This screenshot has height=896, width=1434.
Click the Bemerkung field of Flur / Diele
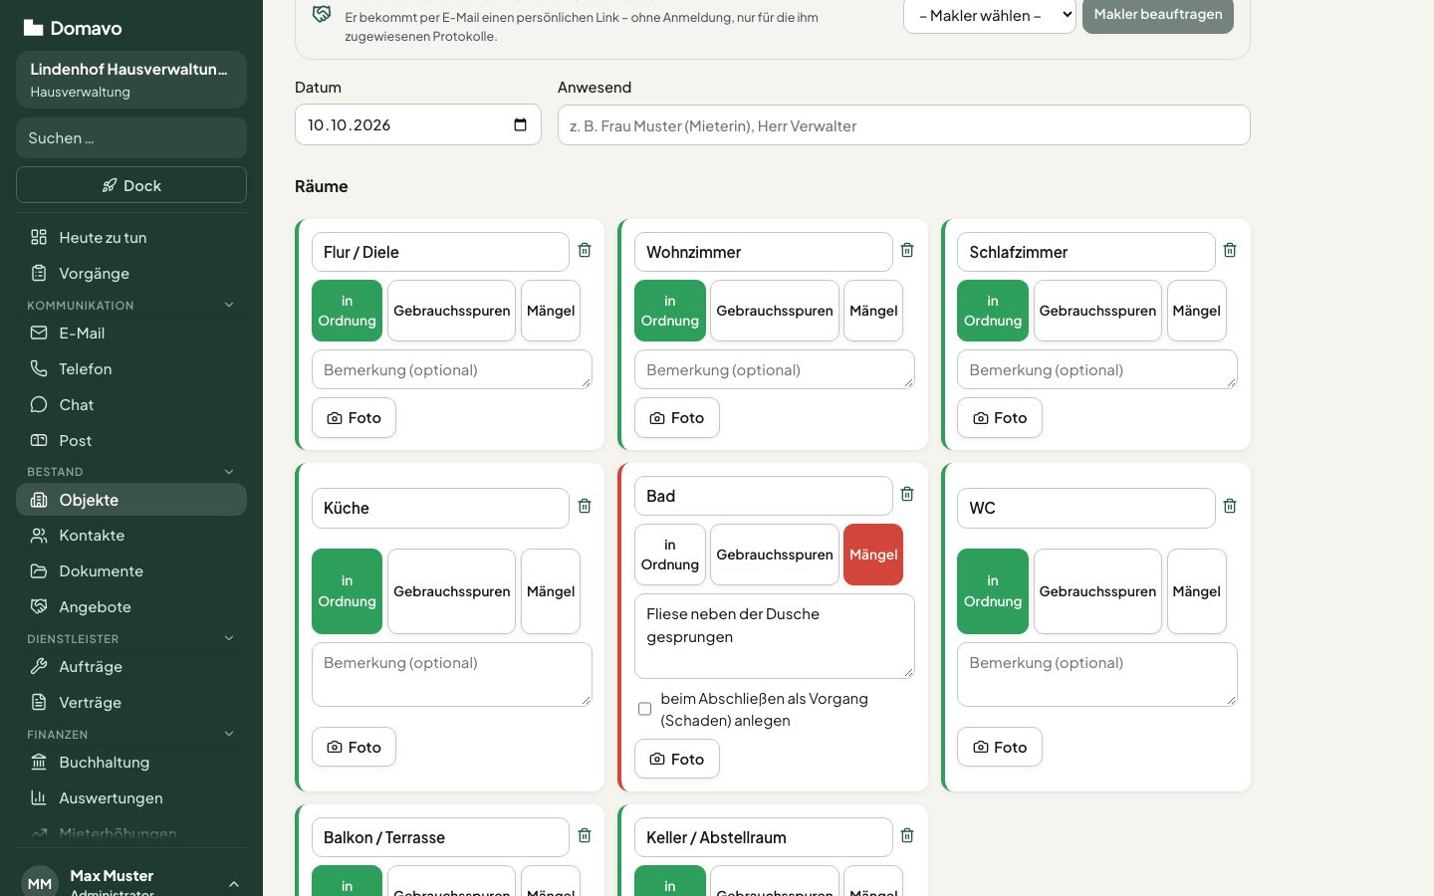[x=452, y=369]
